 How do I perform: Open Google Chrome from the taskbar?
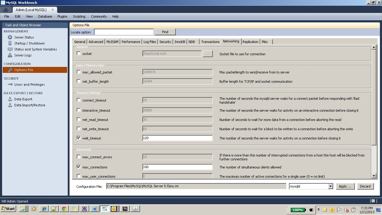coord(64,209)
